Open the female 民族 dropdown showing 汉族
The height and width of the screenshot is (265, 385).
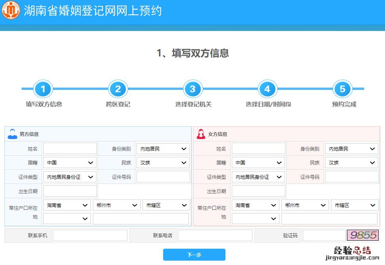point(351,162)
